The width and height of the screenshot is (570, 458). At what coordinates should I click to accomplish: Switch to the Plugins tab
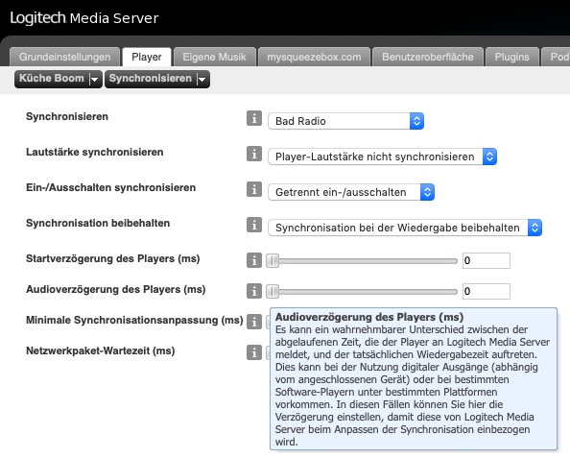click(x=511, y=57)
